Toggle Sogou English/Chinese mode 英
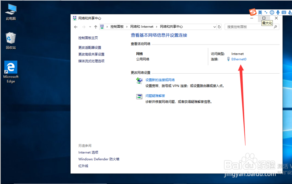The height and width of the screenshot is (184, 292). coord(260,13)
